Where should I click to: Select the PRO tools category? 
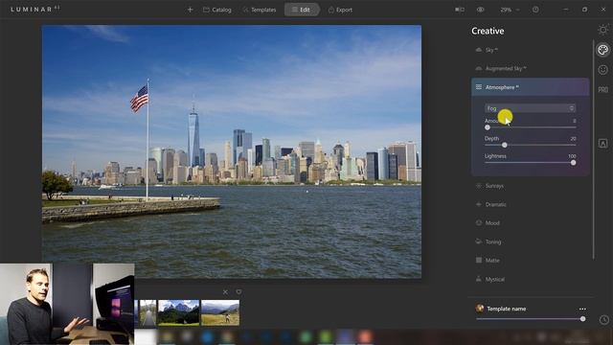point(602,89)
